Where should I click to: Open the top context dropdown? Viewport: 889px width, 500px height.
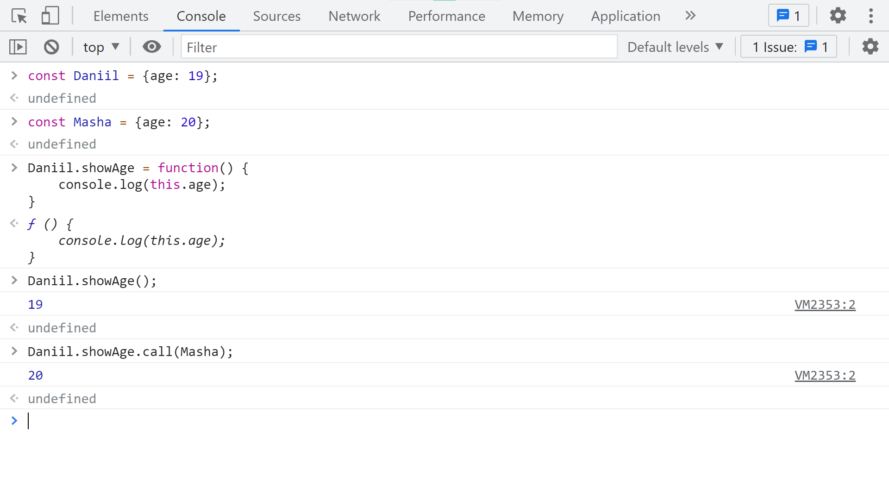coord(101,47)
